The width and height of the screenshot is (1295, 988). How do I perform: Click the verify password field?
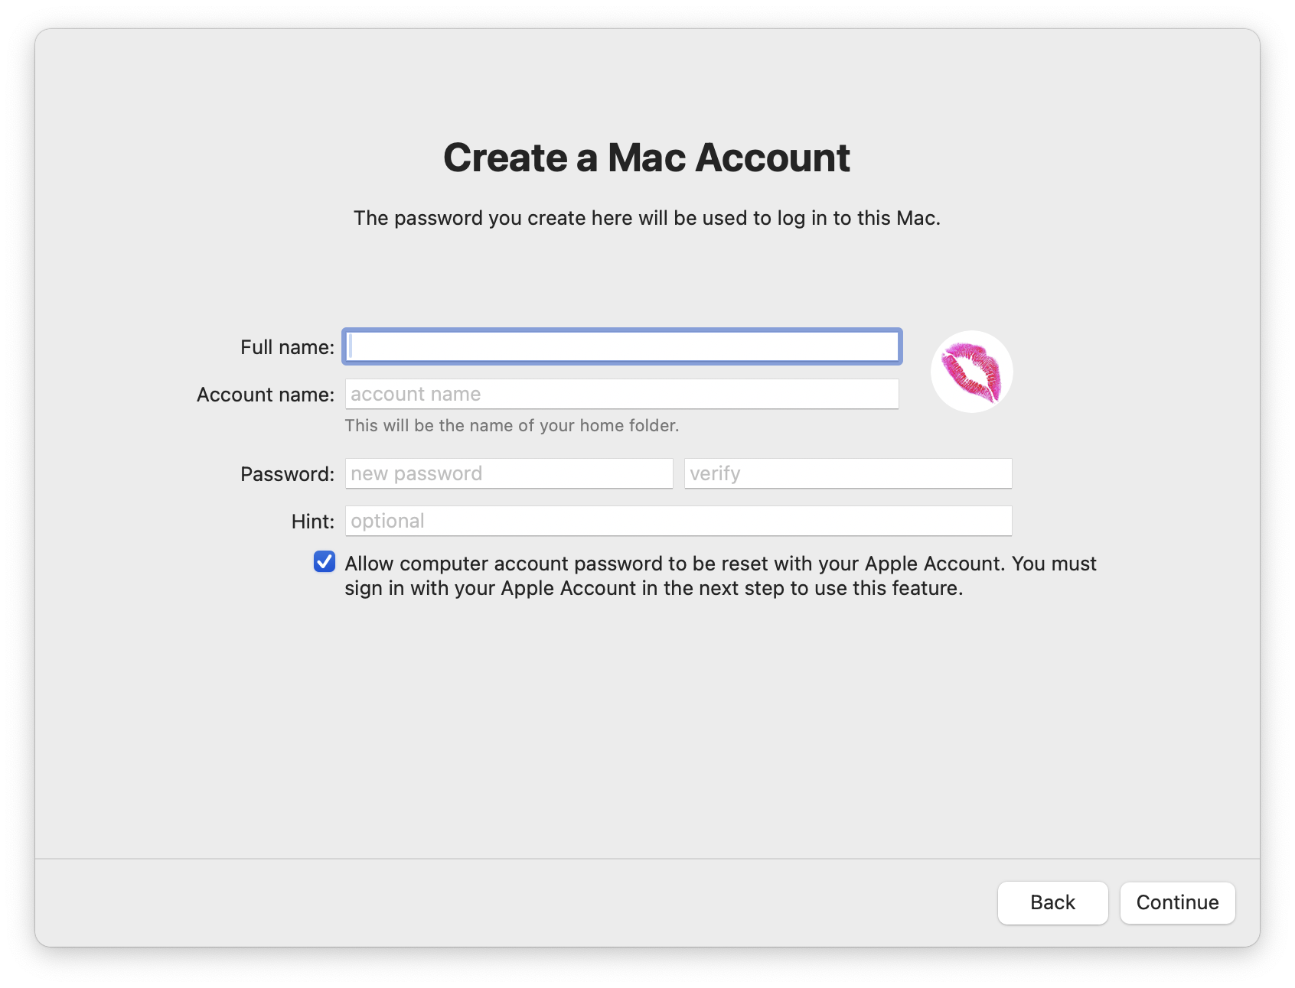[848, 473]
